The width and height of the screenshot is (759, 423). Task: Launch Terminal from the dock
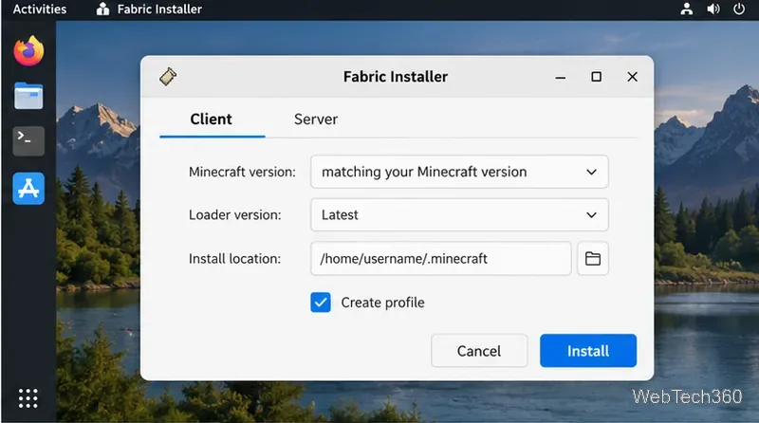[x=28, y=140]
